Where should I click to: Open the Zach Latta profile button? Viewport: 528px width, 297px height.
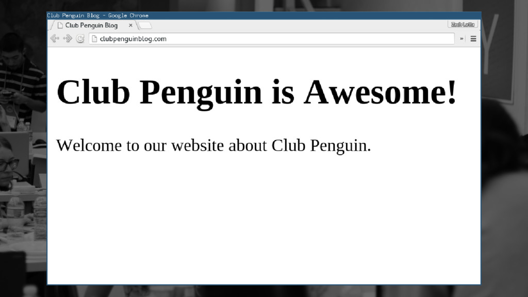(463, 24)
